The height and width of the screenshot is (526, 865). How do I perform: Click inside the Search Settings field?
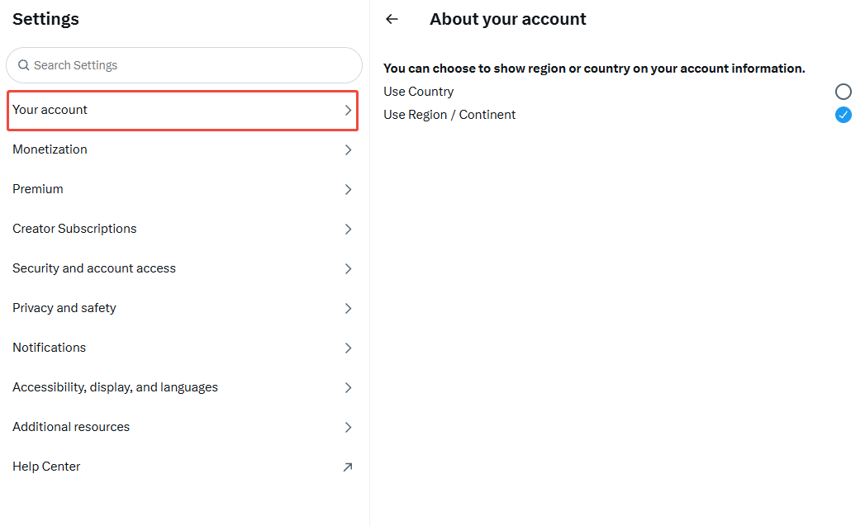click(x=183, y=64)
